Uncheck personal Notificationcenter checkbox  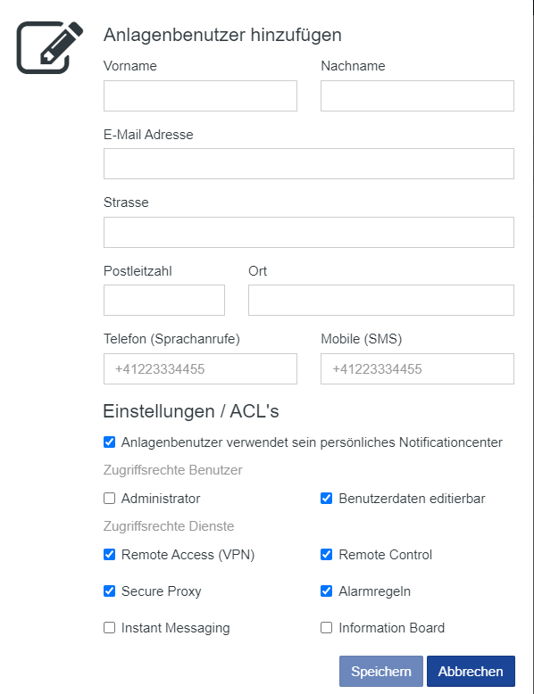[x=110, y=442]
